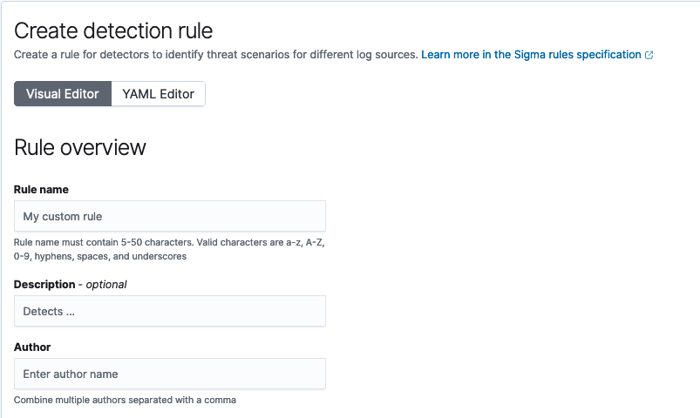Click the multiple authors comma hint text
Viewport: 700px width, 418px height.
(125, 400)
